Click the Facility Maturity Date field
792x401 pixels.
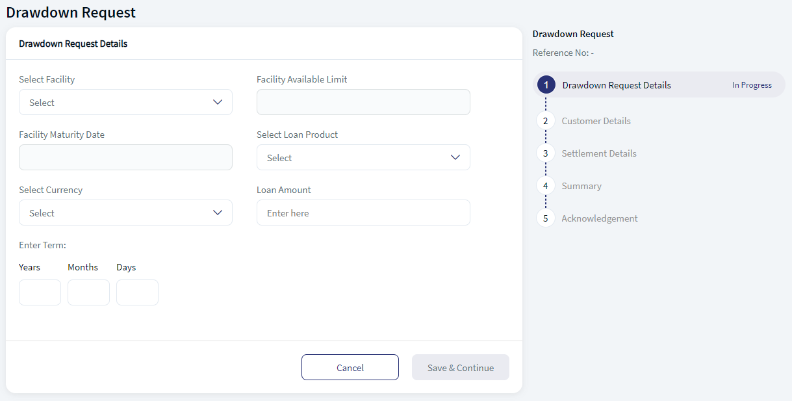[125, 157]
